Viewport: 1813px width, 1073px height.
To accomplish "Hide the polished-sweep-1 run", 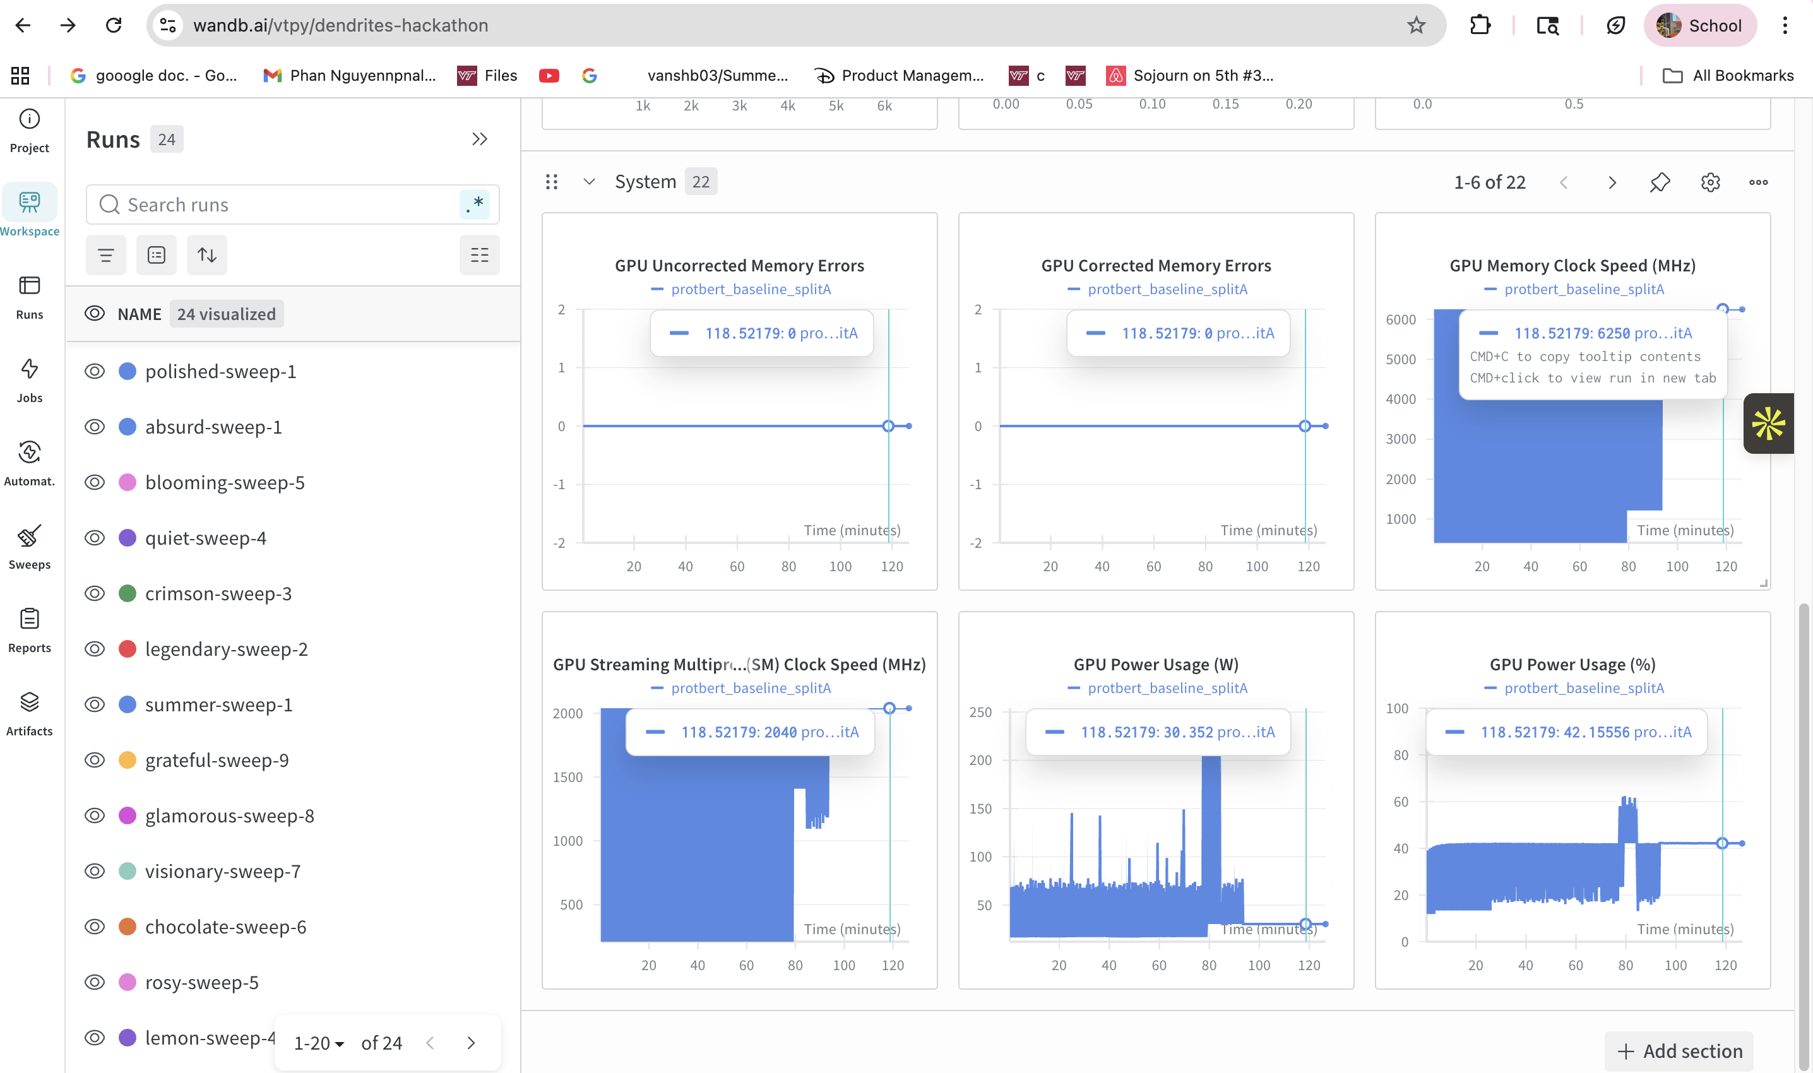I will coord(95,372).
